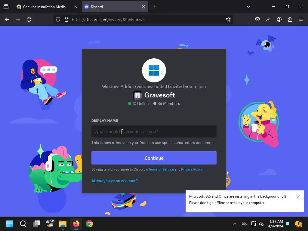Image resolution: width=308 pixels, height=231 pixels.
Task: Show hidden system tray icons
Action: click(235, 224)
